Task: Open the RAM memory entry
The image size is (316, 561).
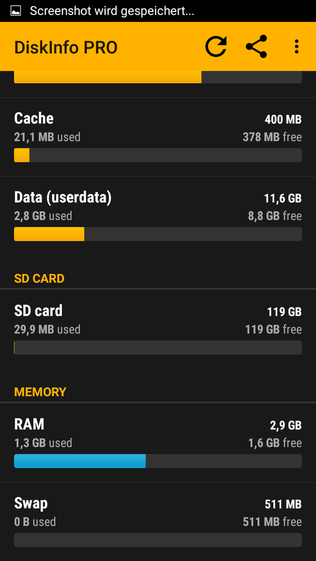Action: point(158,443)
